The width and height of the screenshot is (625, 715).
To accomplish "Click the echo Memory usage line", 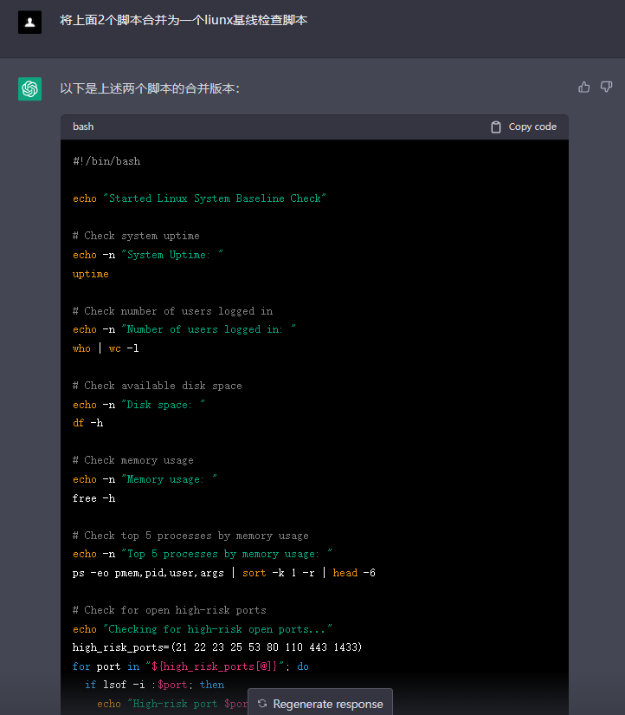I will [145, 479].
